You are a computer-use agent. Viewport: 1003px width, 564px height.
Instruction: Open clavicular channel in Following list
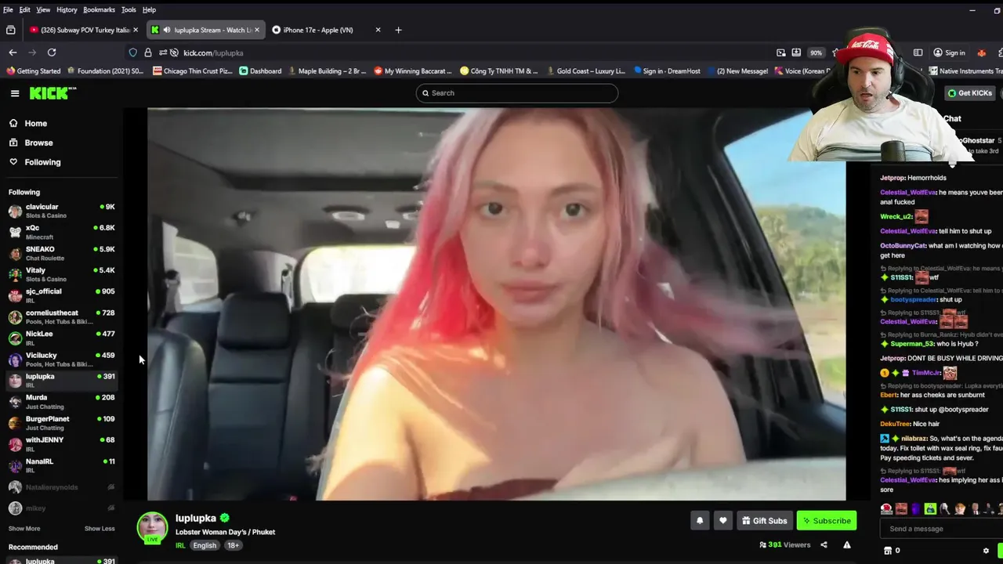(61, 211)
